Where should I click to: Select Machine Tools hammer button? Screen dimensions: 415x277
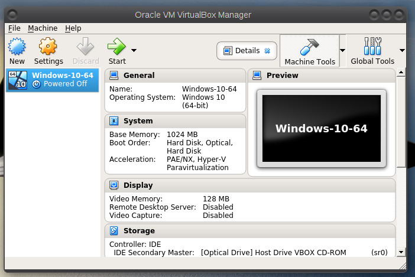[310, 51]
